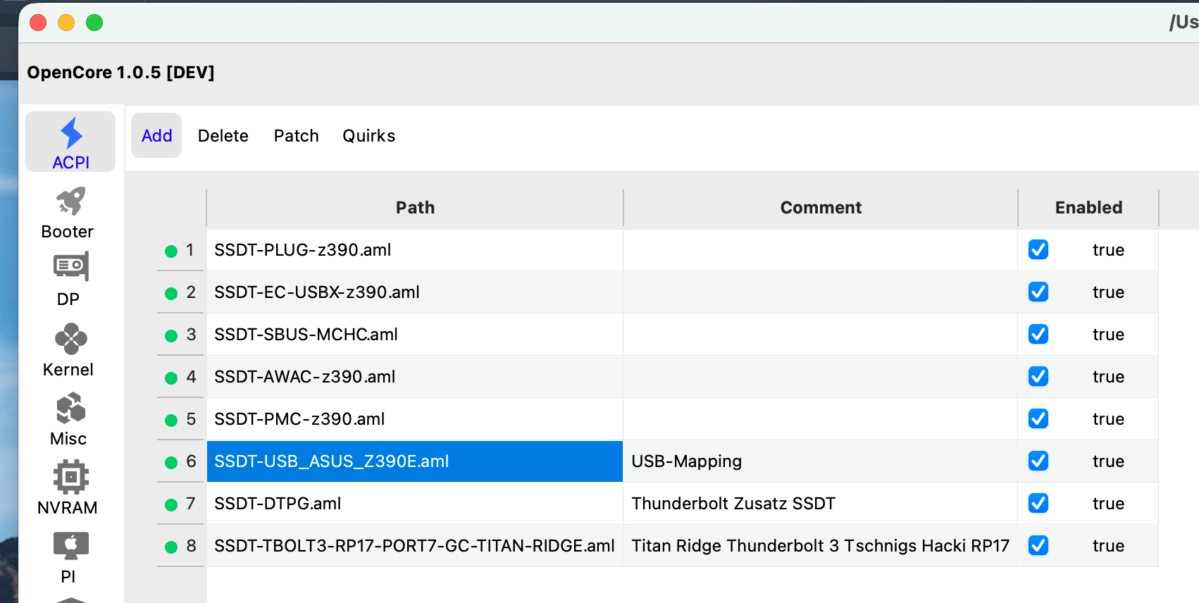This screenshot has width=1199, height=603.
Task: Open the ACPI lightning bolt section
Action: coord(70,142)
